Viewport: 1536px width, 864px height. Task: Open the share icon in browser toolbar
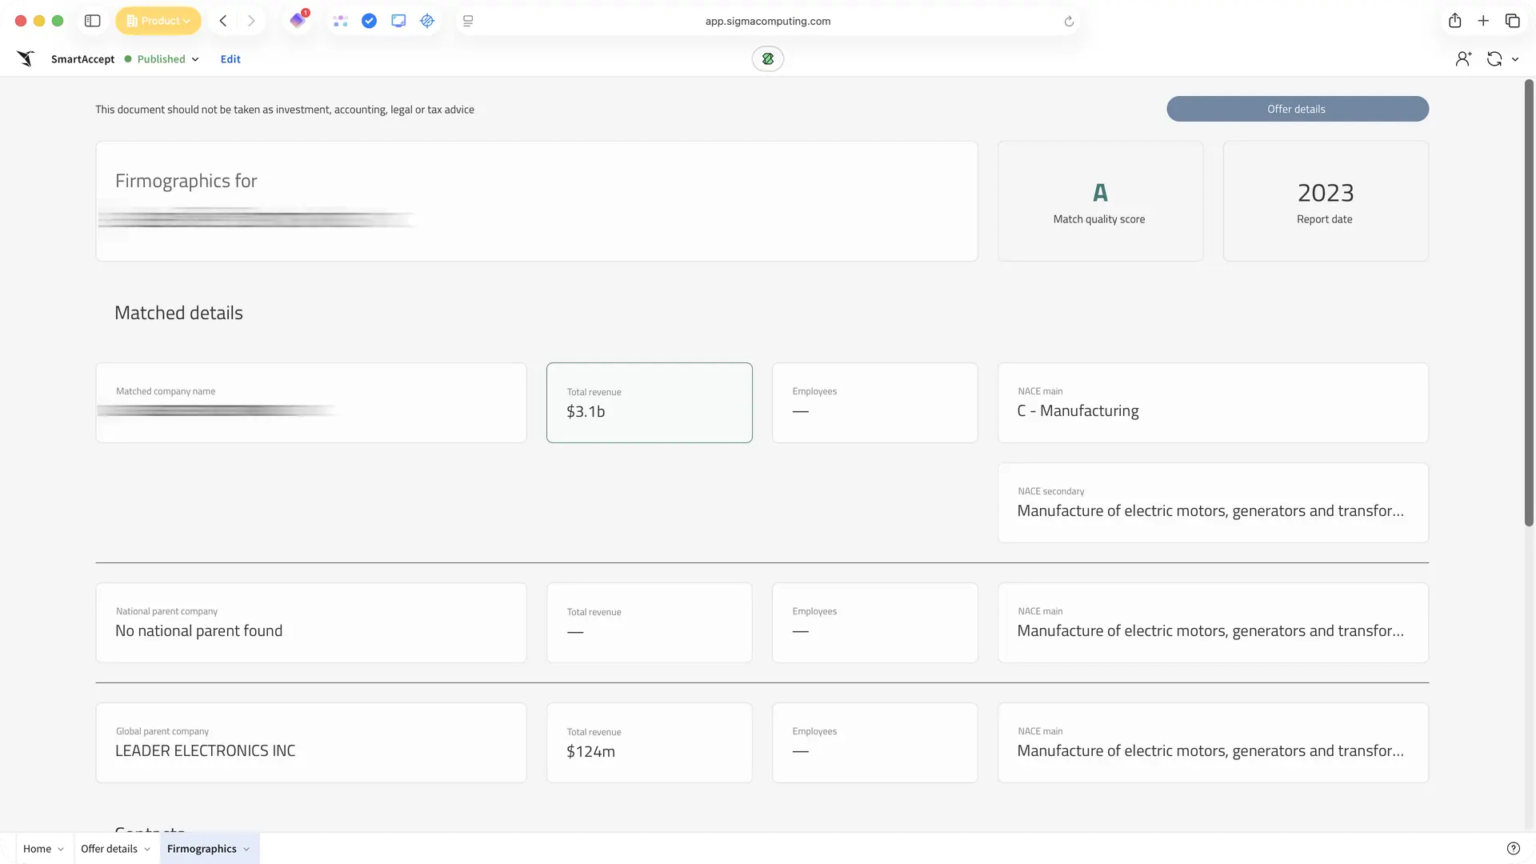point(1454,21)
